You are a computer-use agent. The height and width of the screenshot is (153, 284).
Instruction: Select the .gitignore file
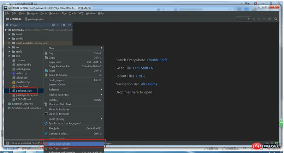[20, 78]
